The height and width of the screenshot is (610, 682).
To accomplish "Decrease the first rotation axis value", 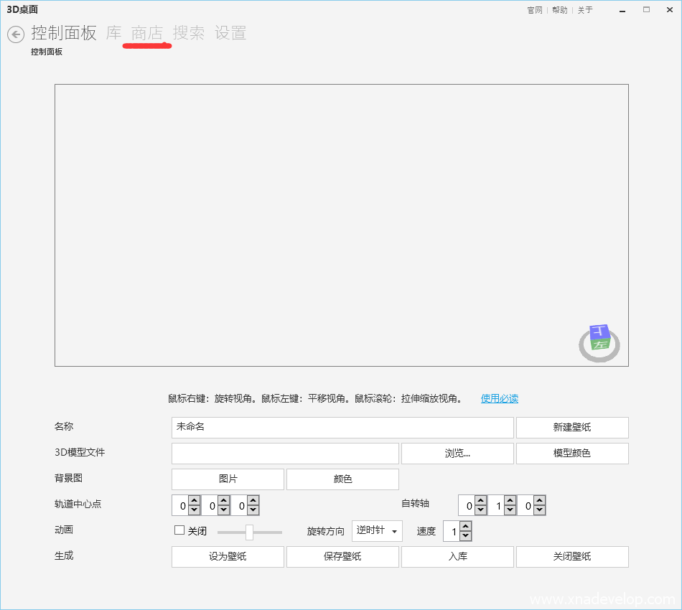I will click(480, 510).
